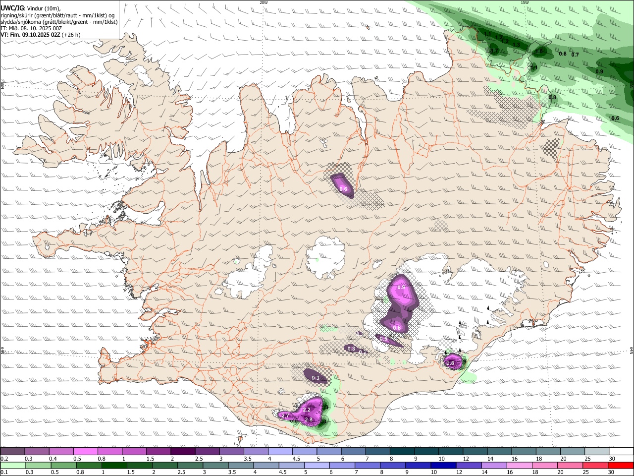
Task: Click the 'UWC/IG' title text
Action: tap(12, 8)
